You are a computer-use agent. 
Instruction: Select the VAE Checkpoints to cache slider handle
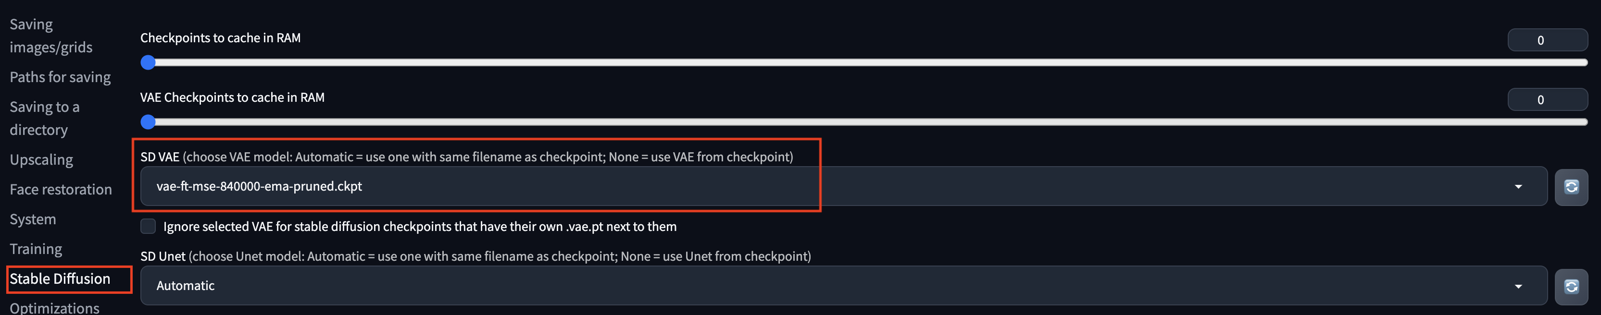click(x=148, y=122)
